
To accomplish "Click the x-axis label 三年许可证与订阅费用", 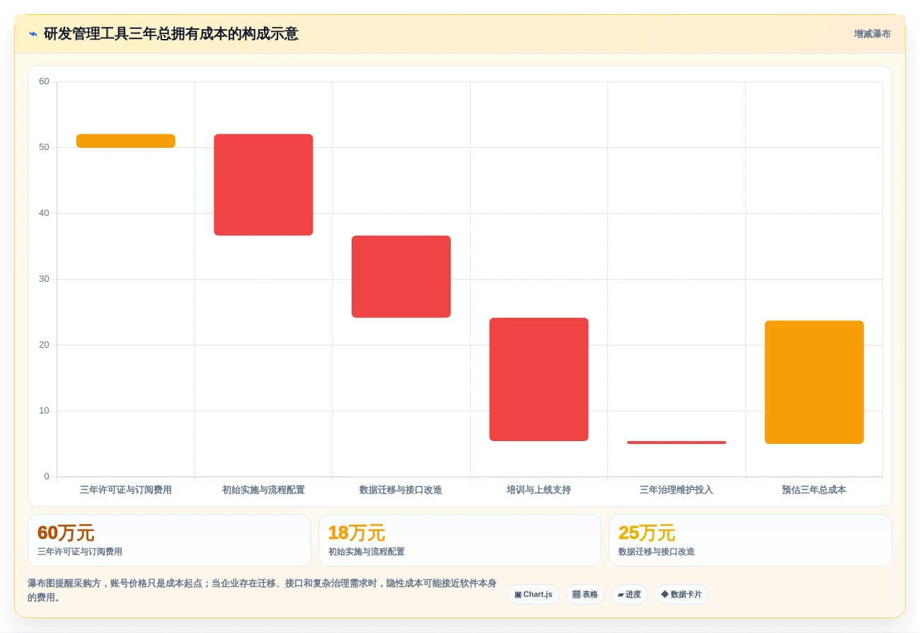I will coord(126,490).
